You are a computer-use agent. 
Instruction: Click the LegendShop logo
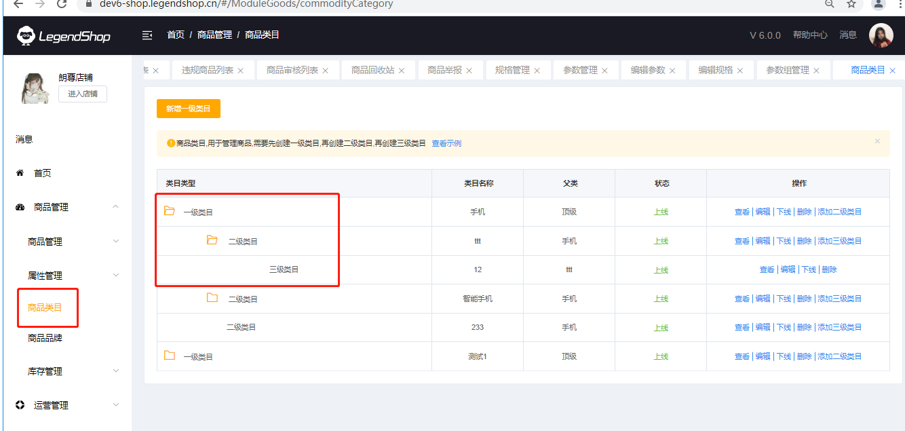click(x=64, y=36)
